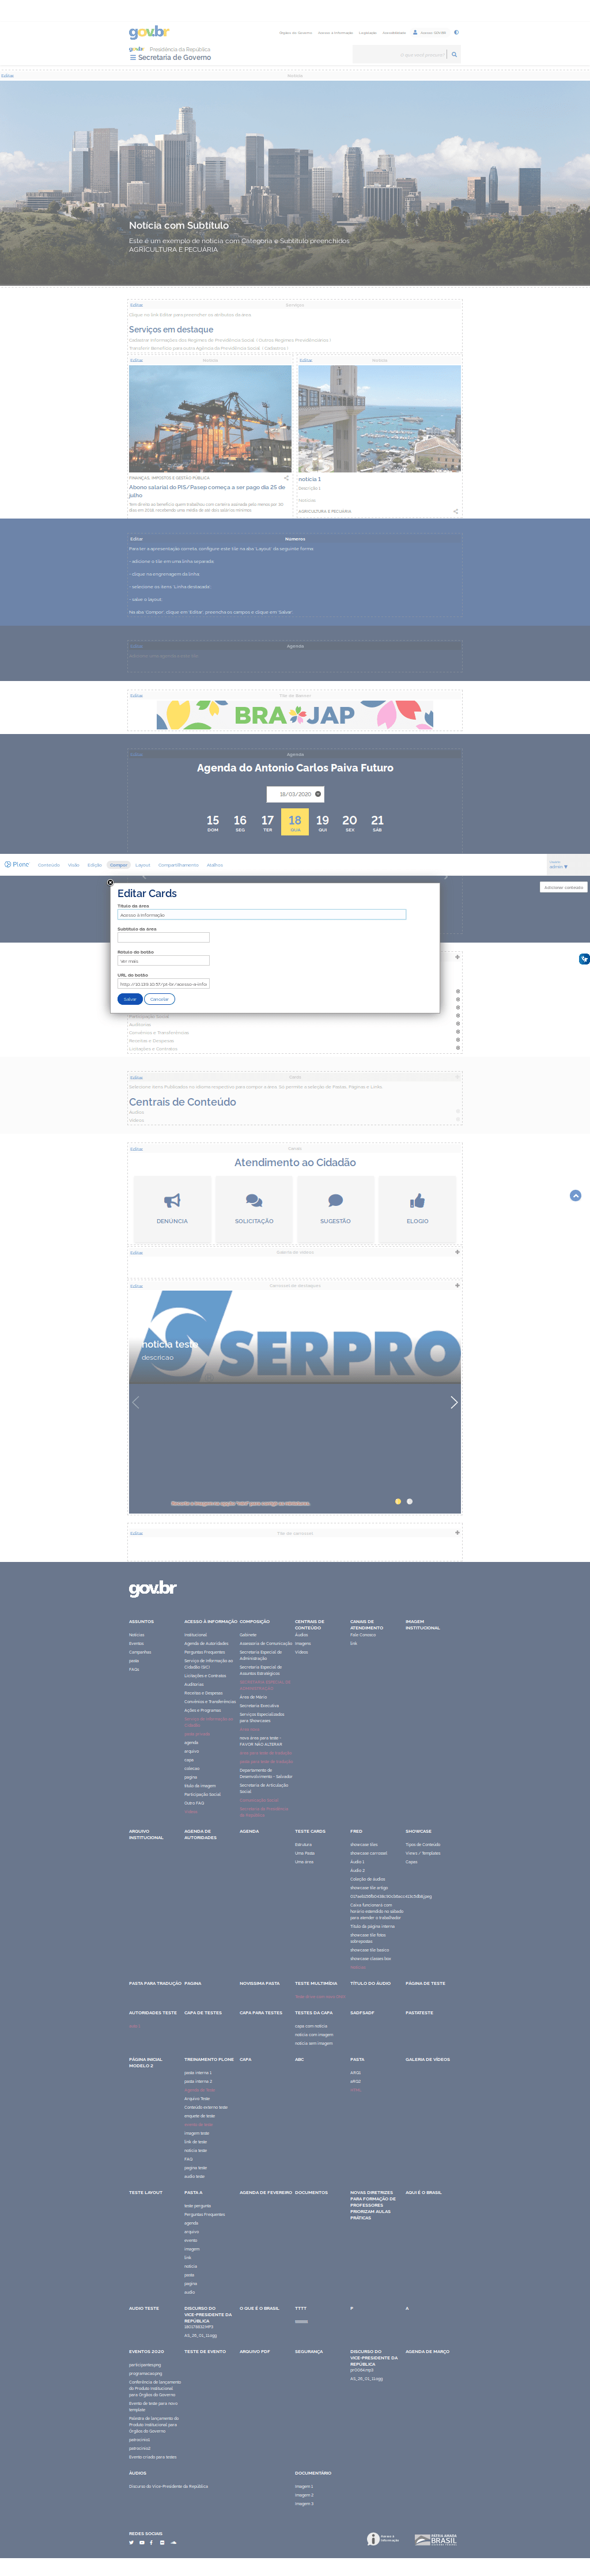Click the Rótulo do botão input field
The height and width of the screenshot is (2576, 590).
point(164,961)
